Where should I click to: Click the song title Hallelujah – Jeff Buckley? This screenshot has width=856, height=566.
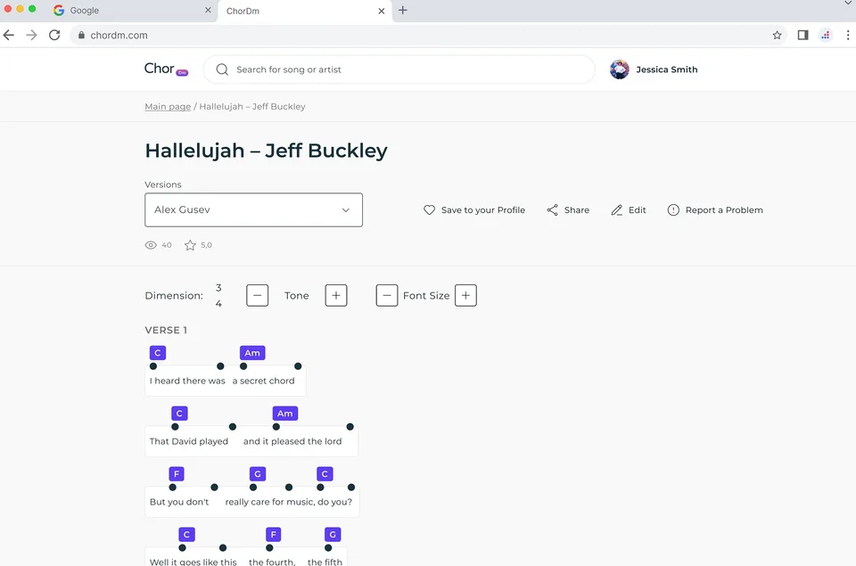click(266, 151)
